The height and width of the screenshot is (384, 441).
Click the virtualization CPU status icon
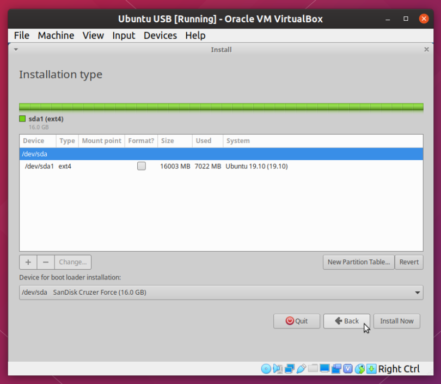coord(348,369)
